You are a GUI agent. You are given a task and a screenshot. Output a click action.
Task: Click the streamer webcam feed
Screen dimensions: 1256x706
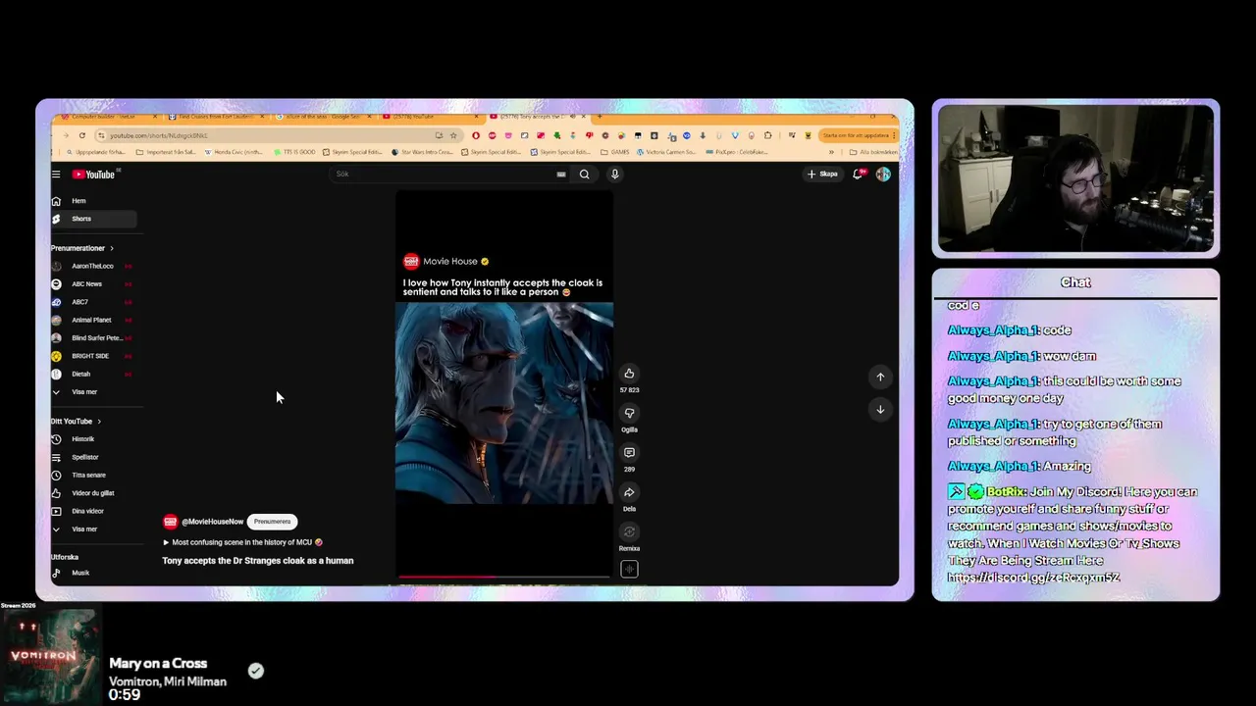click(x=1075, y=178)
